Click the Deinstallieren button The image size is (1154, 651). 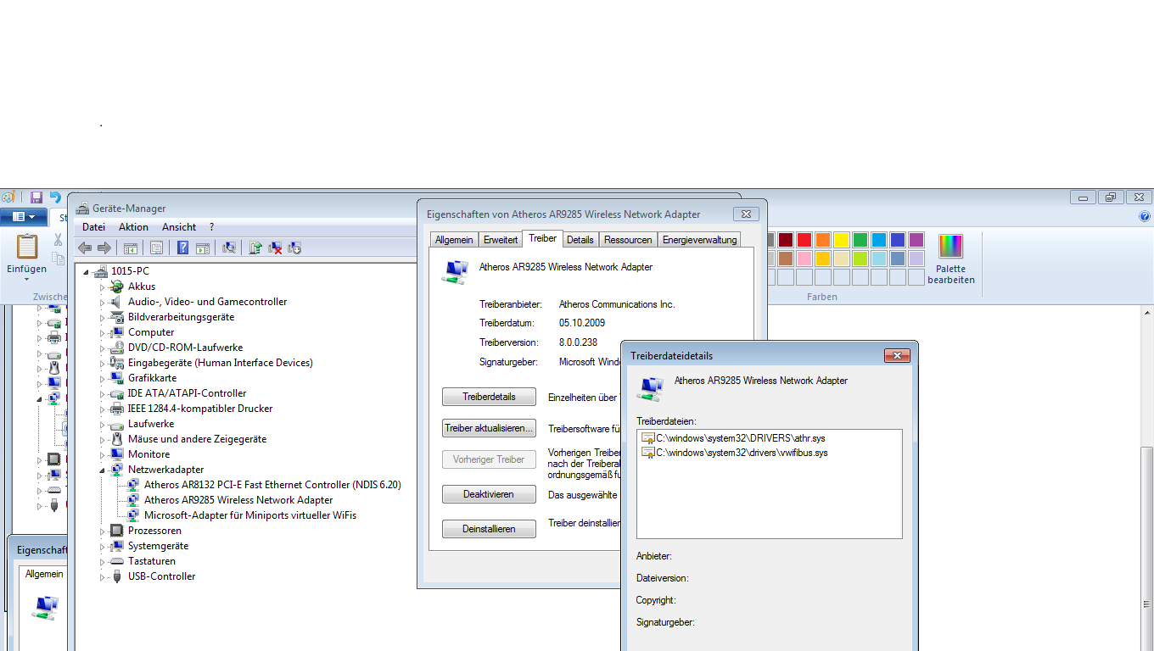click(489, 529)
